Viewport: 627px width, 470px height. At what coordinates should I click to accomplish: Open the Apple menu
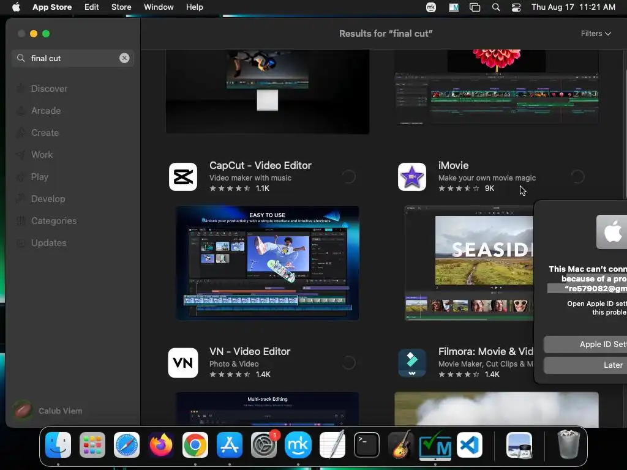point(16,7)
